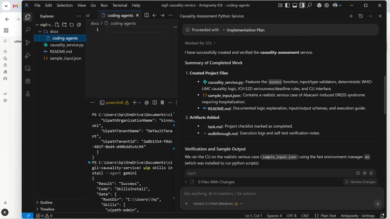Create a new folder in explorer

(x=64, y=25)
